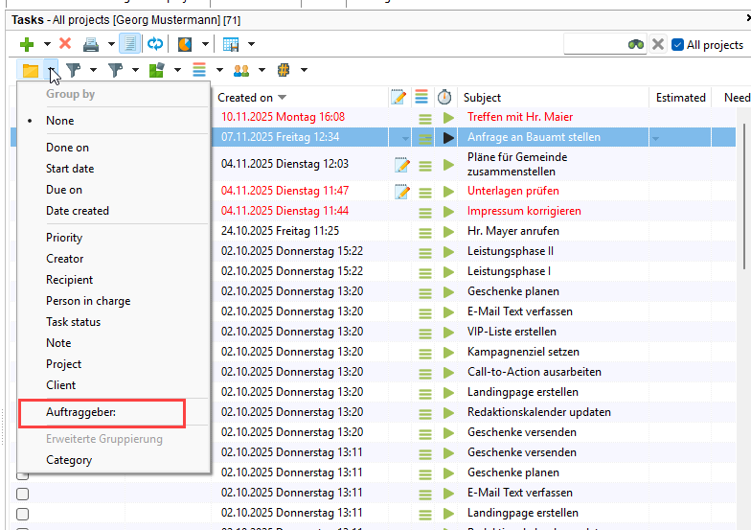Click the two-people icon in the toolbar

241,70
